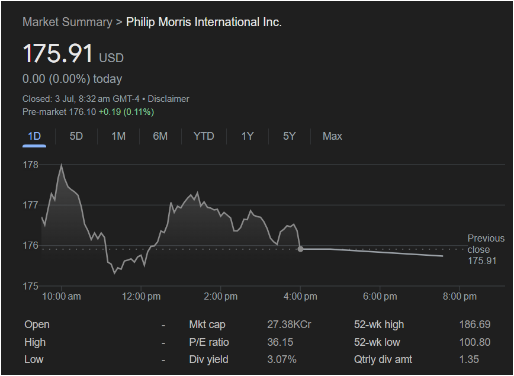Click the Mkt cap label
Image resolution: width=514 pixels, height=376 pixels.
(x=207, y=324)
